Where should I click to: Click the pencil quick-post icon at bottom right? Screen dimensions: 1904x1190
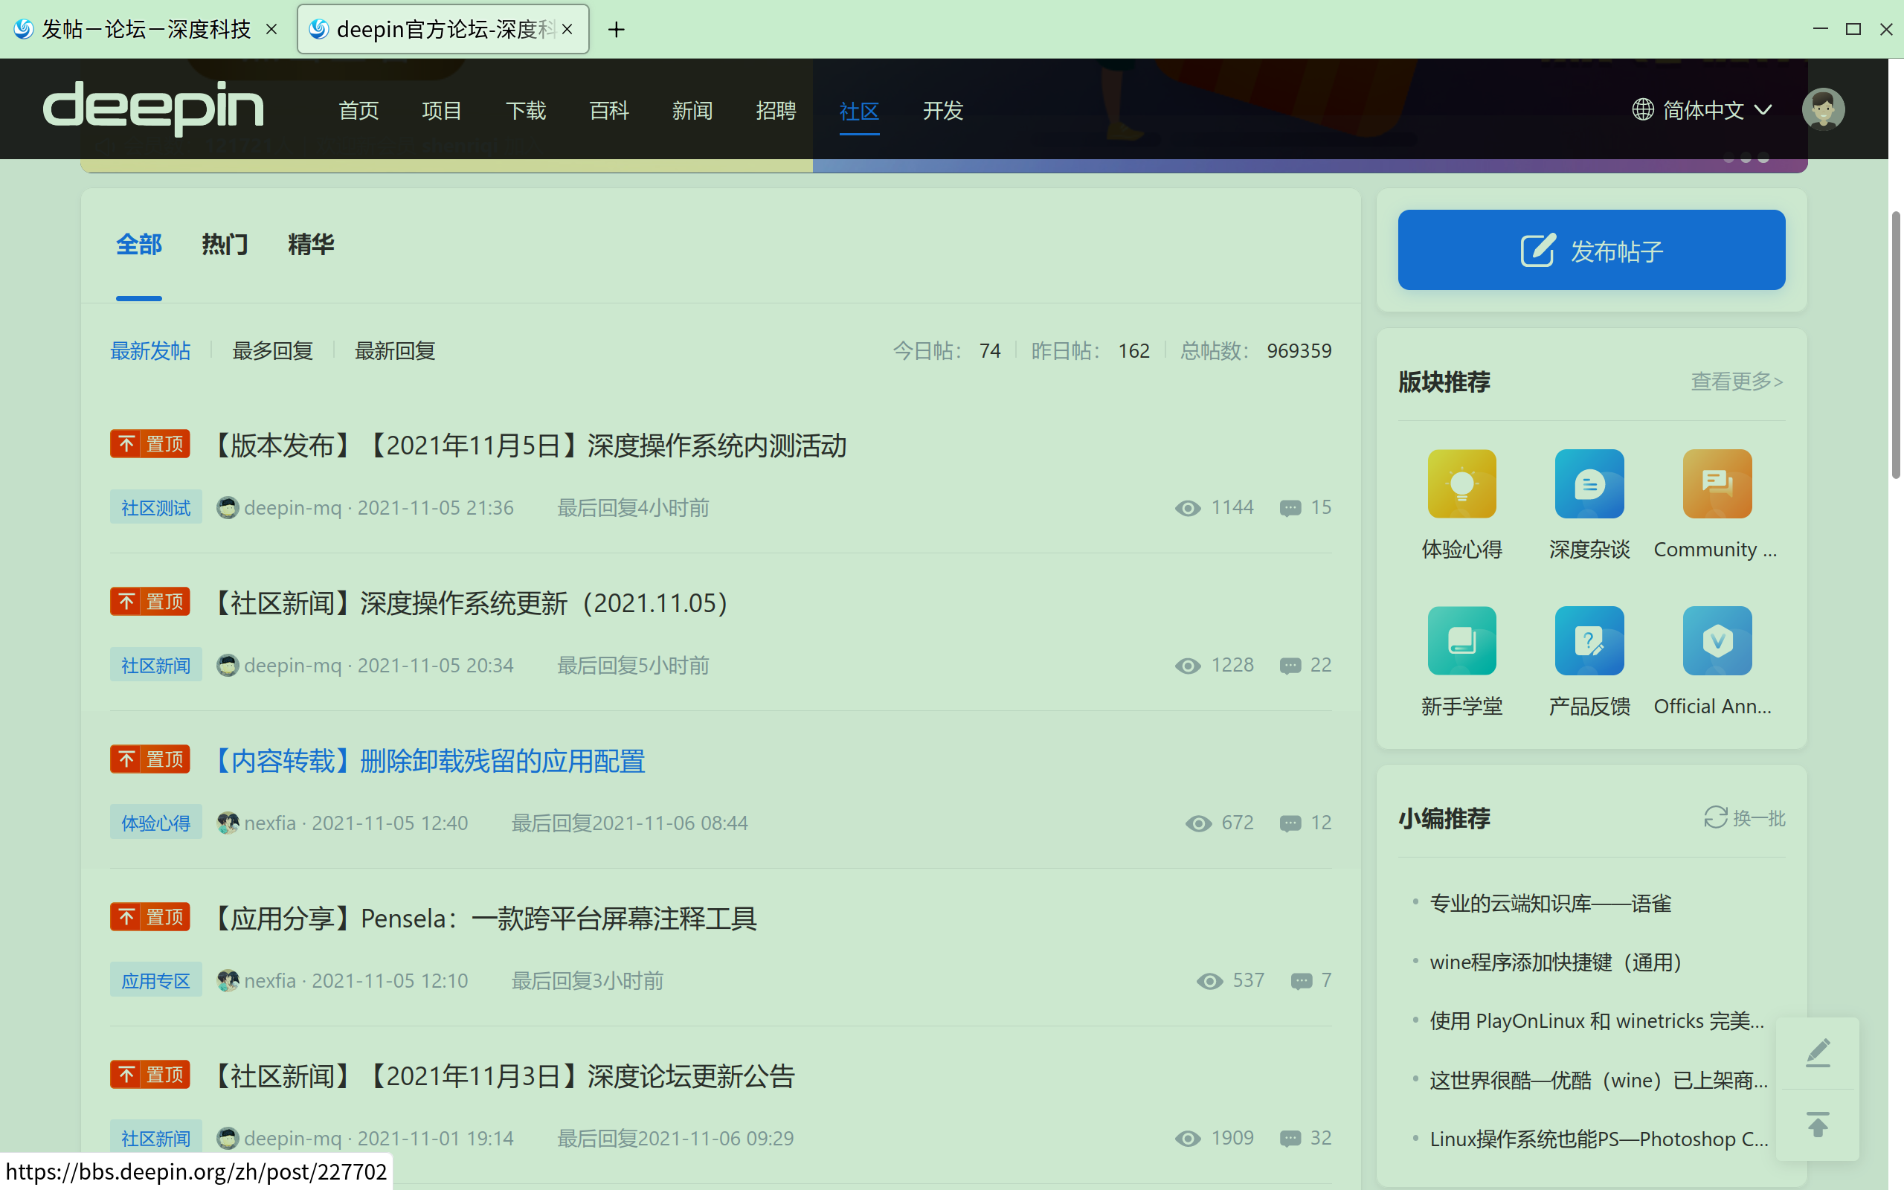[1818, 1052]
